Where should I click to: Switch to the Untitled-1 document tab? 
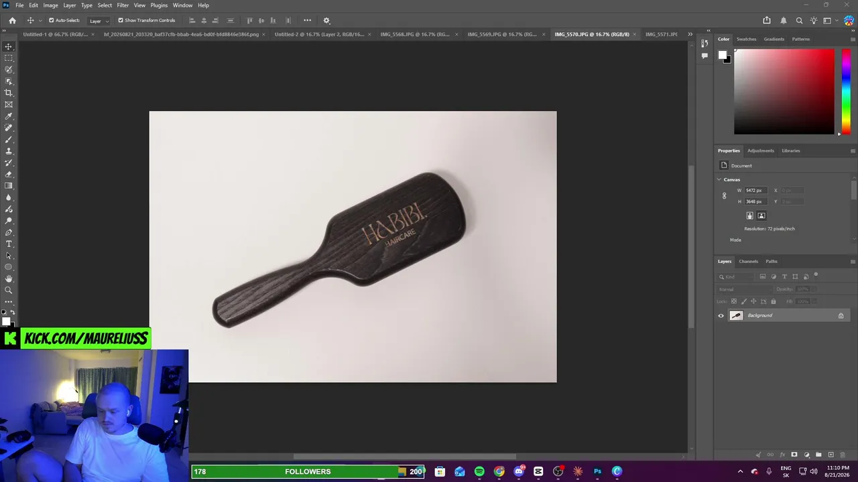[x=55, y=34]
